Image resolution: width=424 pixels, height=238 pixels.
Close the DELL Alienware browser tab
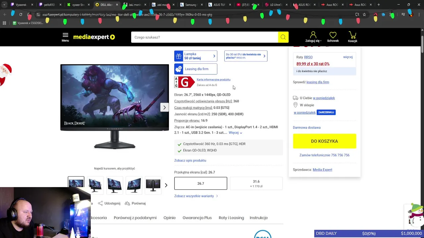(117, 5)
